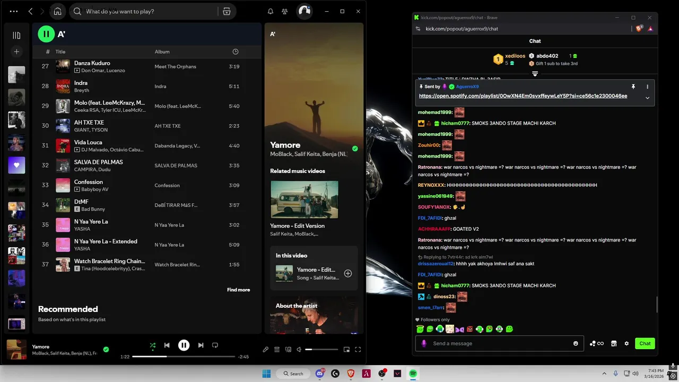679x382 pixels.
Task: Create new playlist with plus icon
Action: [16, 51]
